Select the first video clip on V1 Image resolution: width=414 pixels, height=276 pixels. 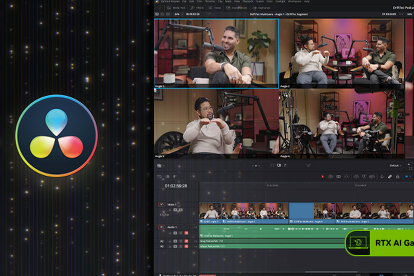[210, 213]
